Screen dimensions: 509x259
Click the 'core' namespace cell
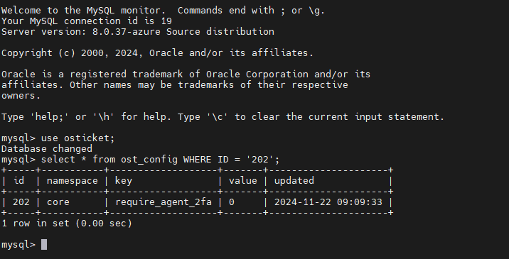58,202
